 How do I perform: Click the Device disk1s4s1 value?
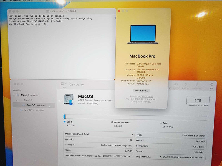tap(199, 152)
